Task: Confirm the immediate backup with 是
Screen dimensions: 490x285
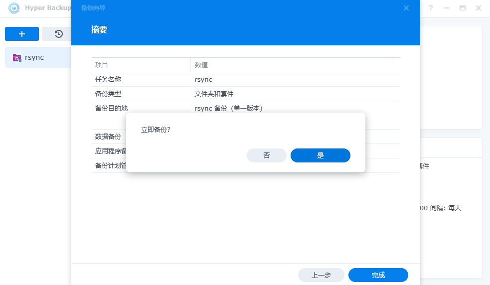Action: pos(320,155)
